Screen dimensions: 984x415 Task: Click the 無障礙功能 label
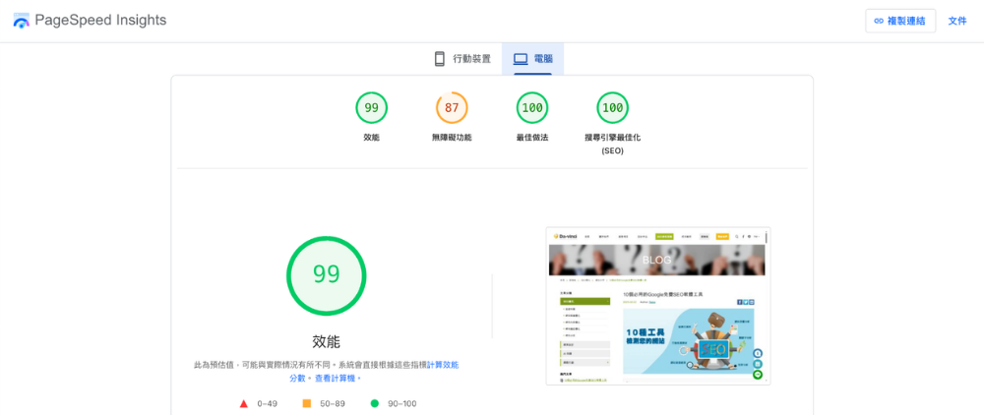coord(452,138)
